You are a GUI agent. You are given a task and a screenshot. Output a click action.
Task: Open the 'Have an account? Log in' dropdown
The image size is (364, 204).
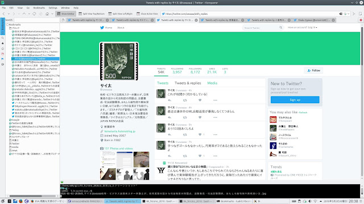(302, 27)
